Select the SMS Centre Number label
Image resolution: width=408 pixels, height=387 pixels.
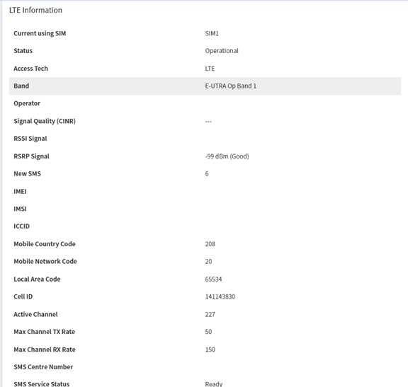pyautogui.click(x=43, y=366)
